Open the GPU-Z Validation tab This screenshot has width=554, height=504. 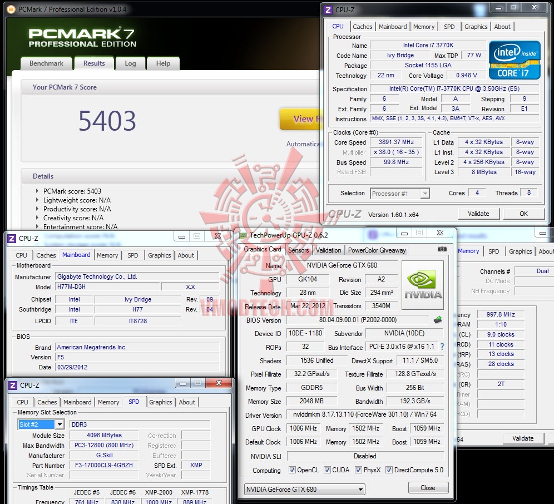pyautogui.click(x=329, y=250)
